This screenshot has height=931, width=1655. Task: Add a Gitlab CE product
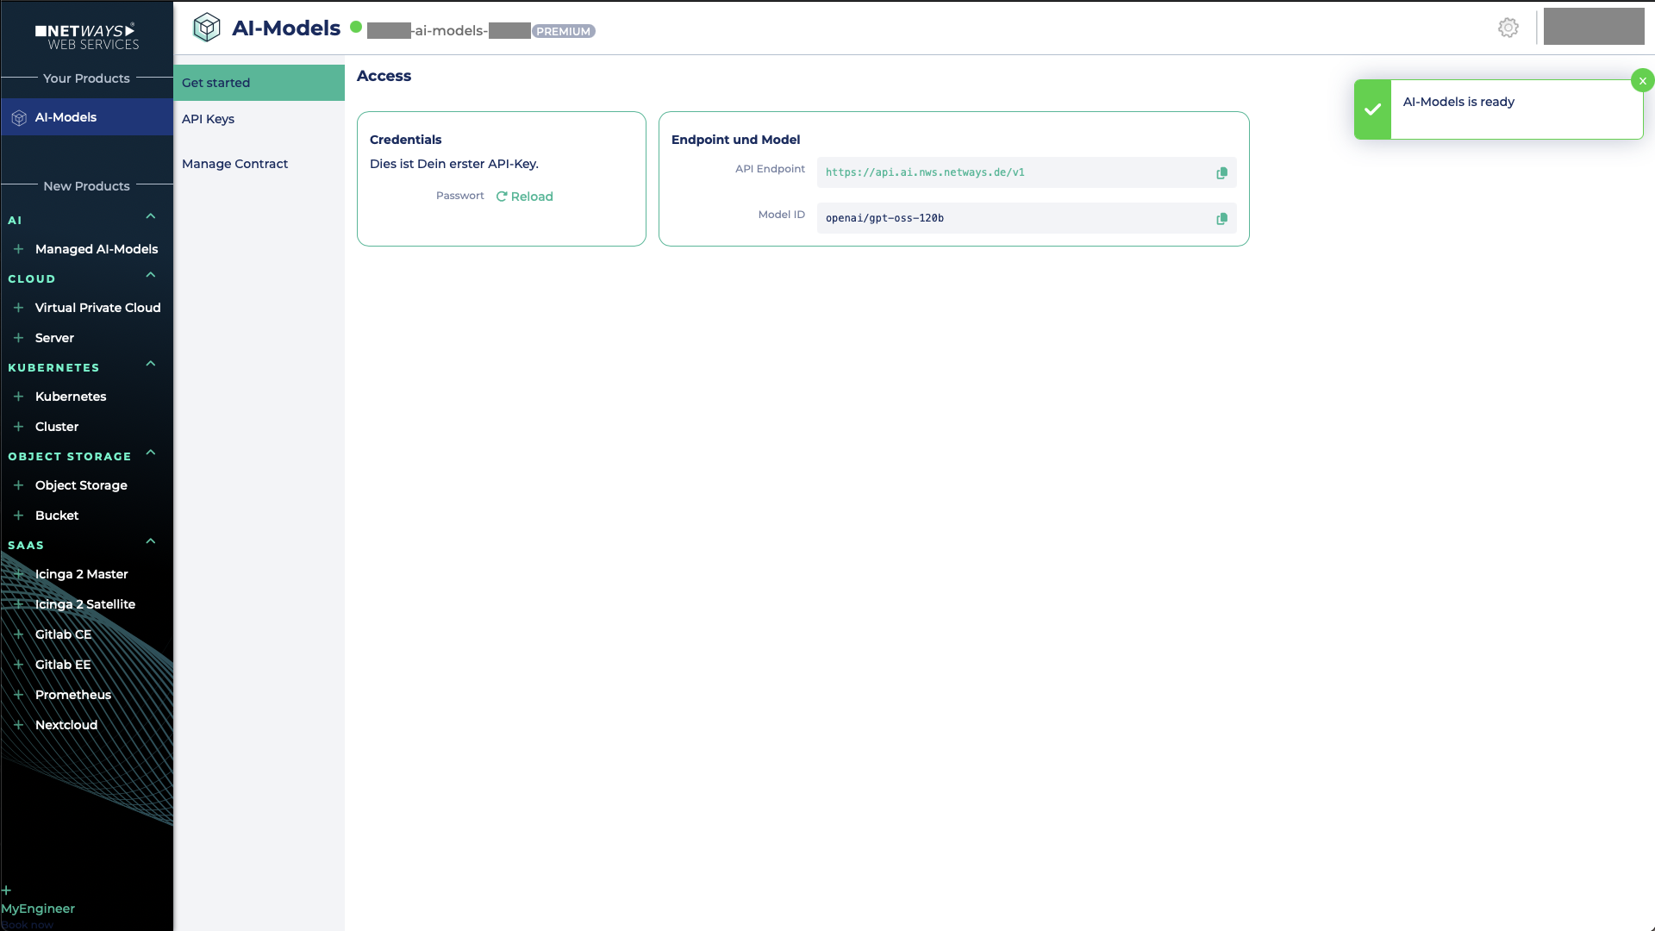[x=63, y=634]
